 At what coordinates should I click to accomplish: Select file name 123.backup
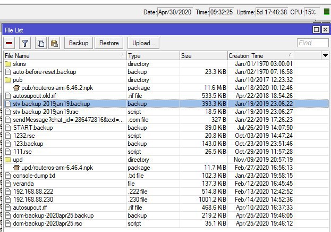click(28, 144)
